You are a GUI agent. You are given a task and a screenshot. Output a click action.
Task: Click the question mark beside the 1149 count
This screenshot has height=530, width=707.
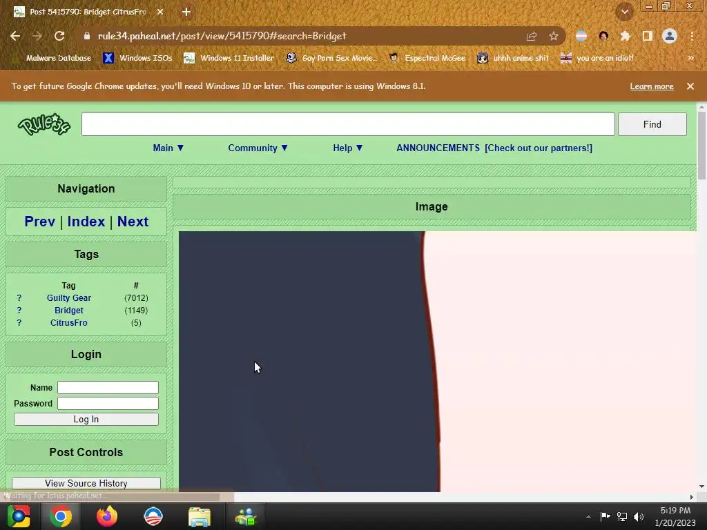click(x=19, y=310)
